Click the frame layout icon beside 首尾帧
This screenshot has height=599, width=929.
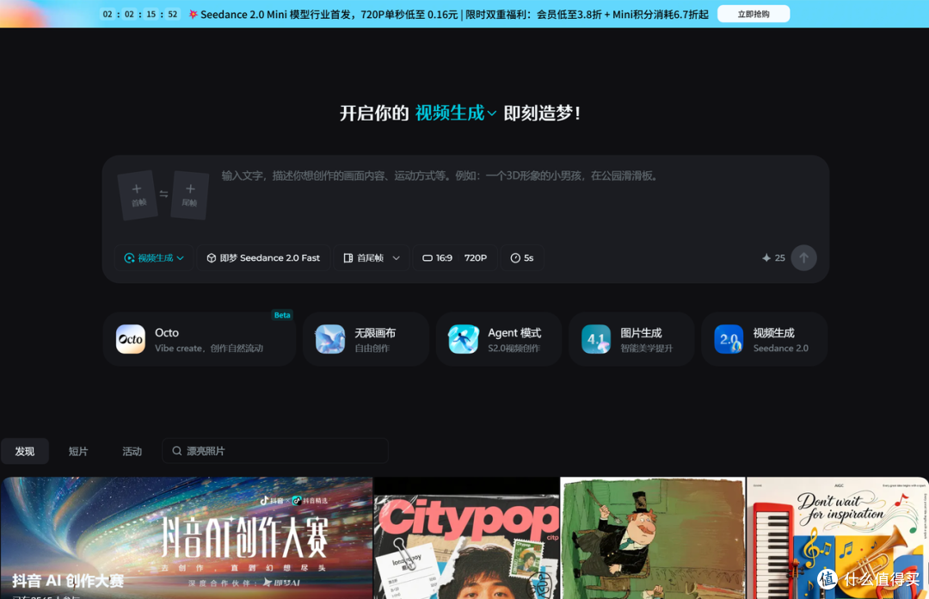[x=348, y=258]
